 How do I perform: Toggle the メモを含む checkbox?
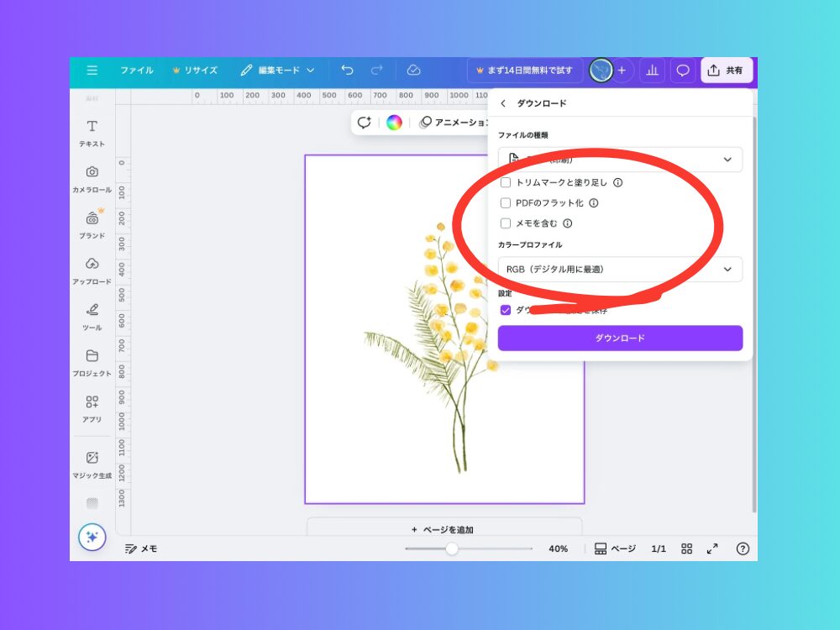506,223
